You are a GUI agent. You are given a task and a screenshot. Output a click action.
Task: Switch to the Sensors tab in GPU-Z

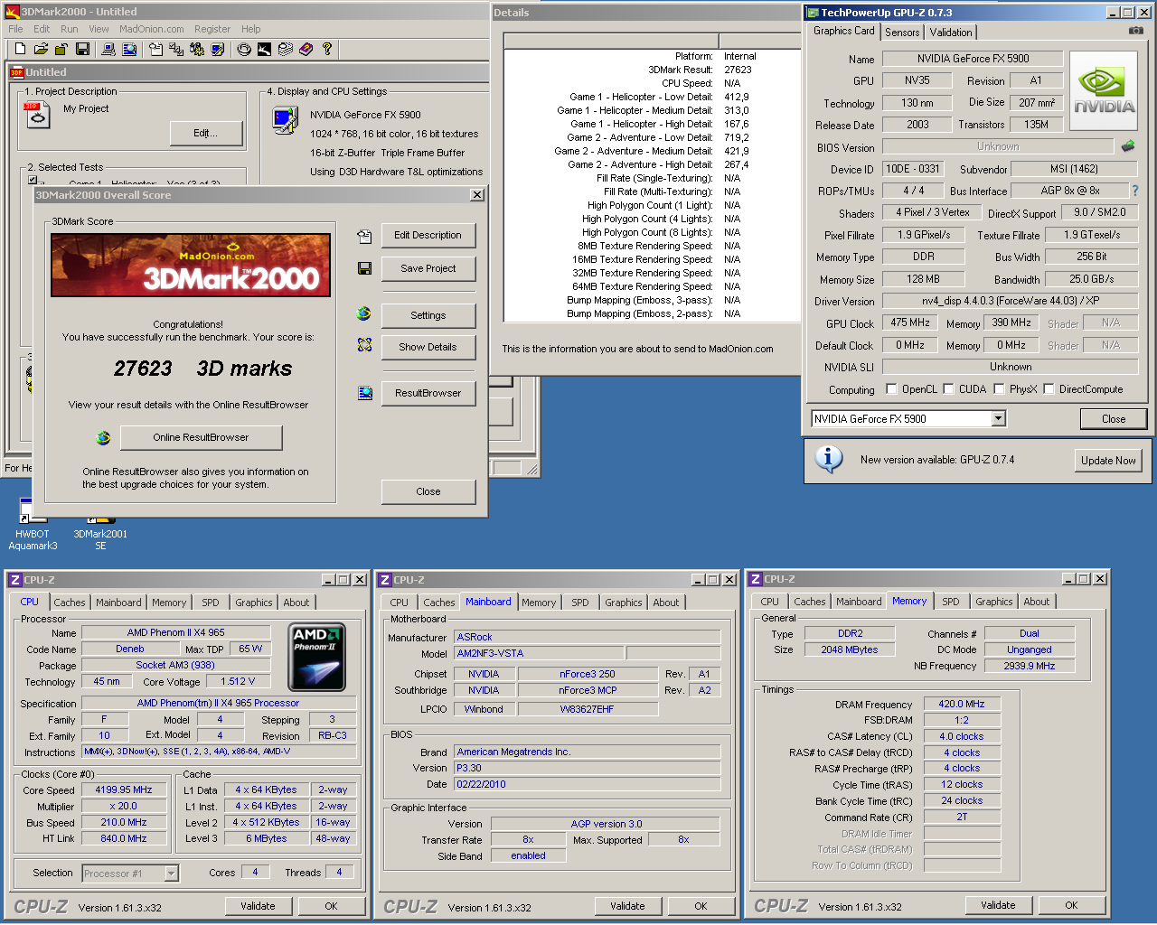pyautogui.click(x=902, y=32)
